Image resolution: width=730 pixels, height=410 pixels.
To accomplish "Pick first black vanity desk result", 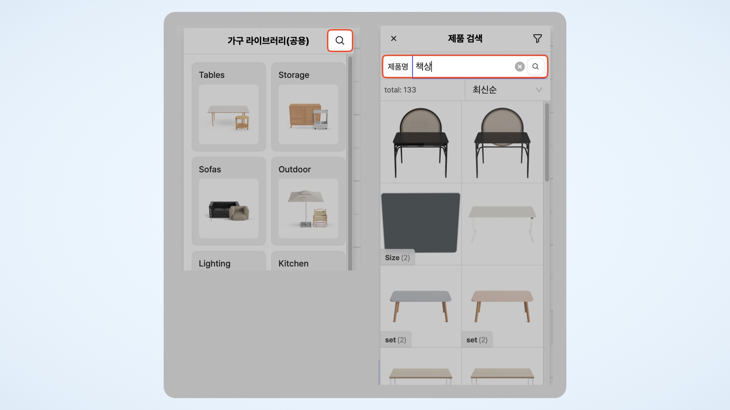I will [x=421, y=142].
